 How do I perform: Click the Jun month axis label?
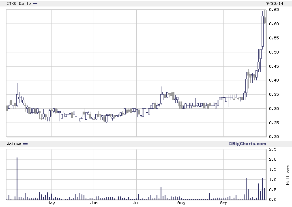(x=94, y=203)
